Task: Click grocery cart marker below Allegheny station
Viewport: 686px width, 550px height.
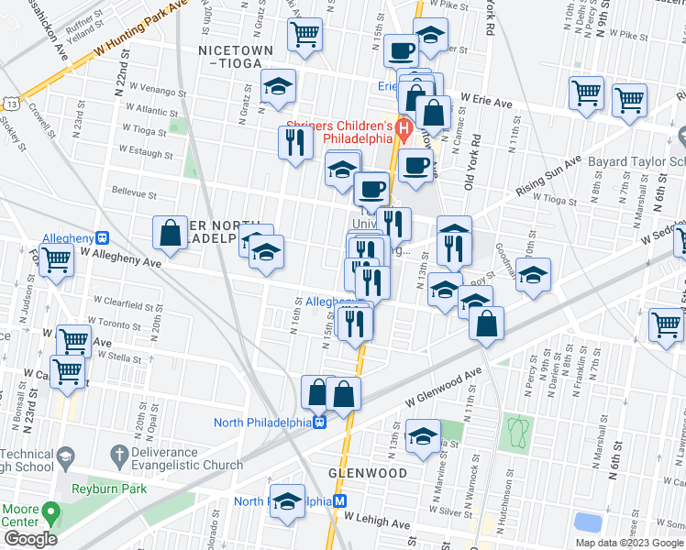Action: click(x=57, y=260)
